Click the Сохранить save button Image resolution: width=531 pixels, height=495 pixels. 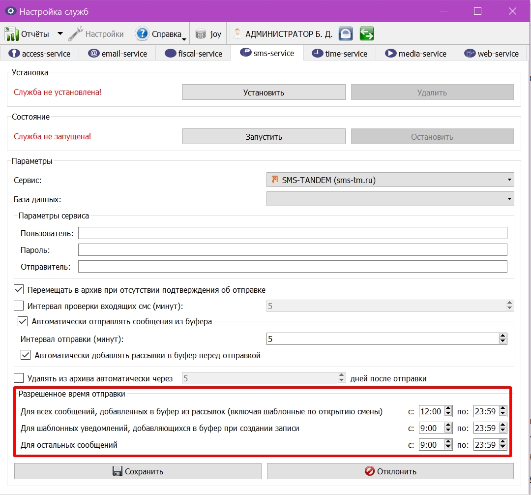point(138,471)
